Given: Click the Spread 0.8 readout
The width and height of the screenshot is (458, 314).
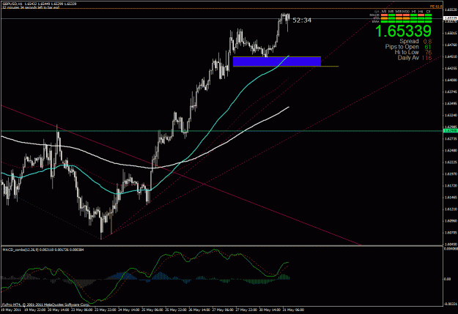Looking at the screenshot, I should coord(415,41).
